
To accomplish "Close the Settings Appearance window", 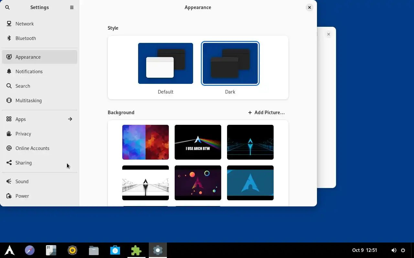I will [x=310, y=7].
